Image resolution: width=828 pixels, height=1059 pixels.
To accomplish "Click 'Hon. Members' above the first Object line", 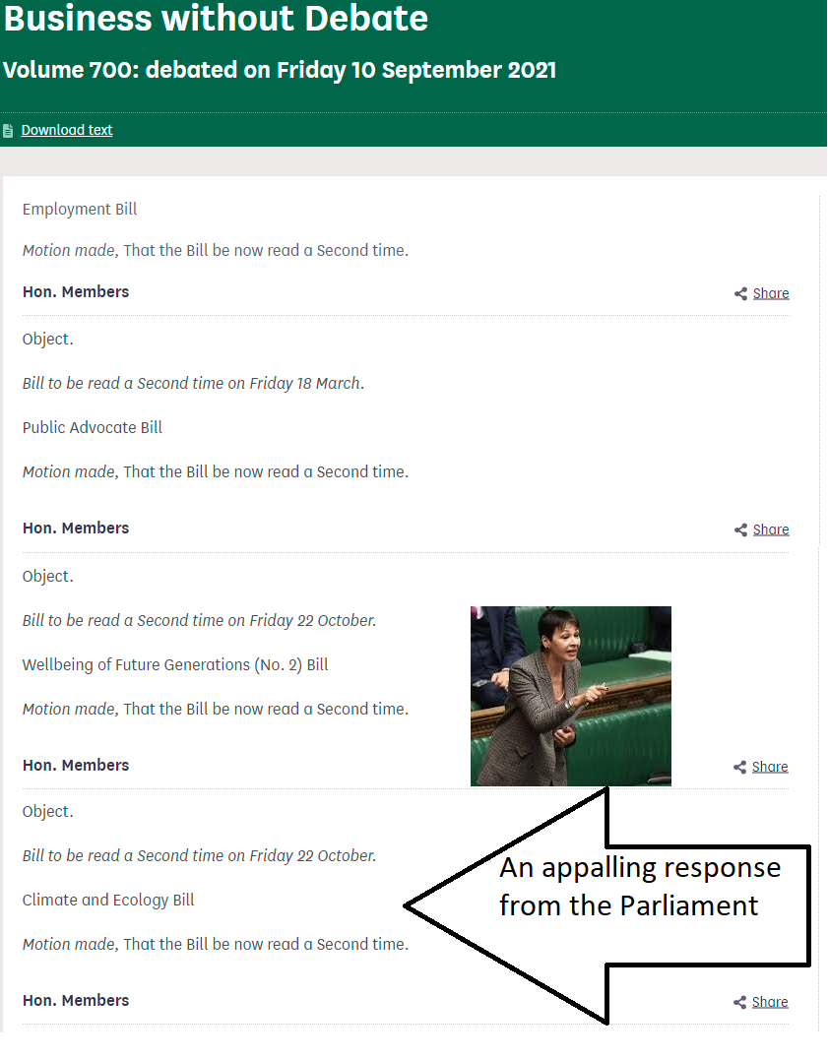I will click(x=76, y=291).
